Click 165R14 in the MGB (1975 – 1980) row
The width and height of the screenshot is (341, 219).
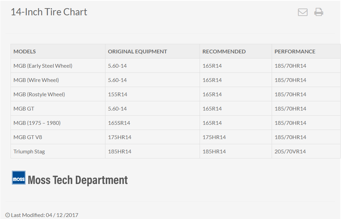click(x=212, y=123)
